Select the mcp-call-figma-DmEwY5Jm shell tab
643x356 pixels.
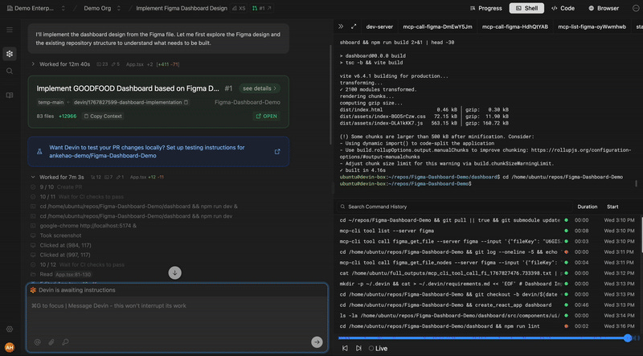[x=437, y=27]
